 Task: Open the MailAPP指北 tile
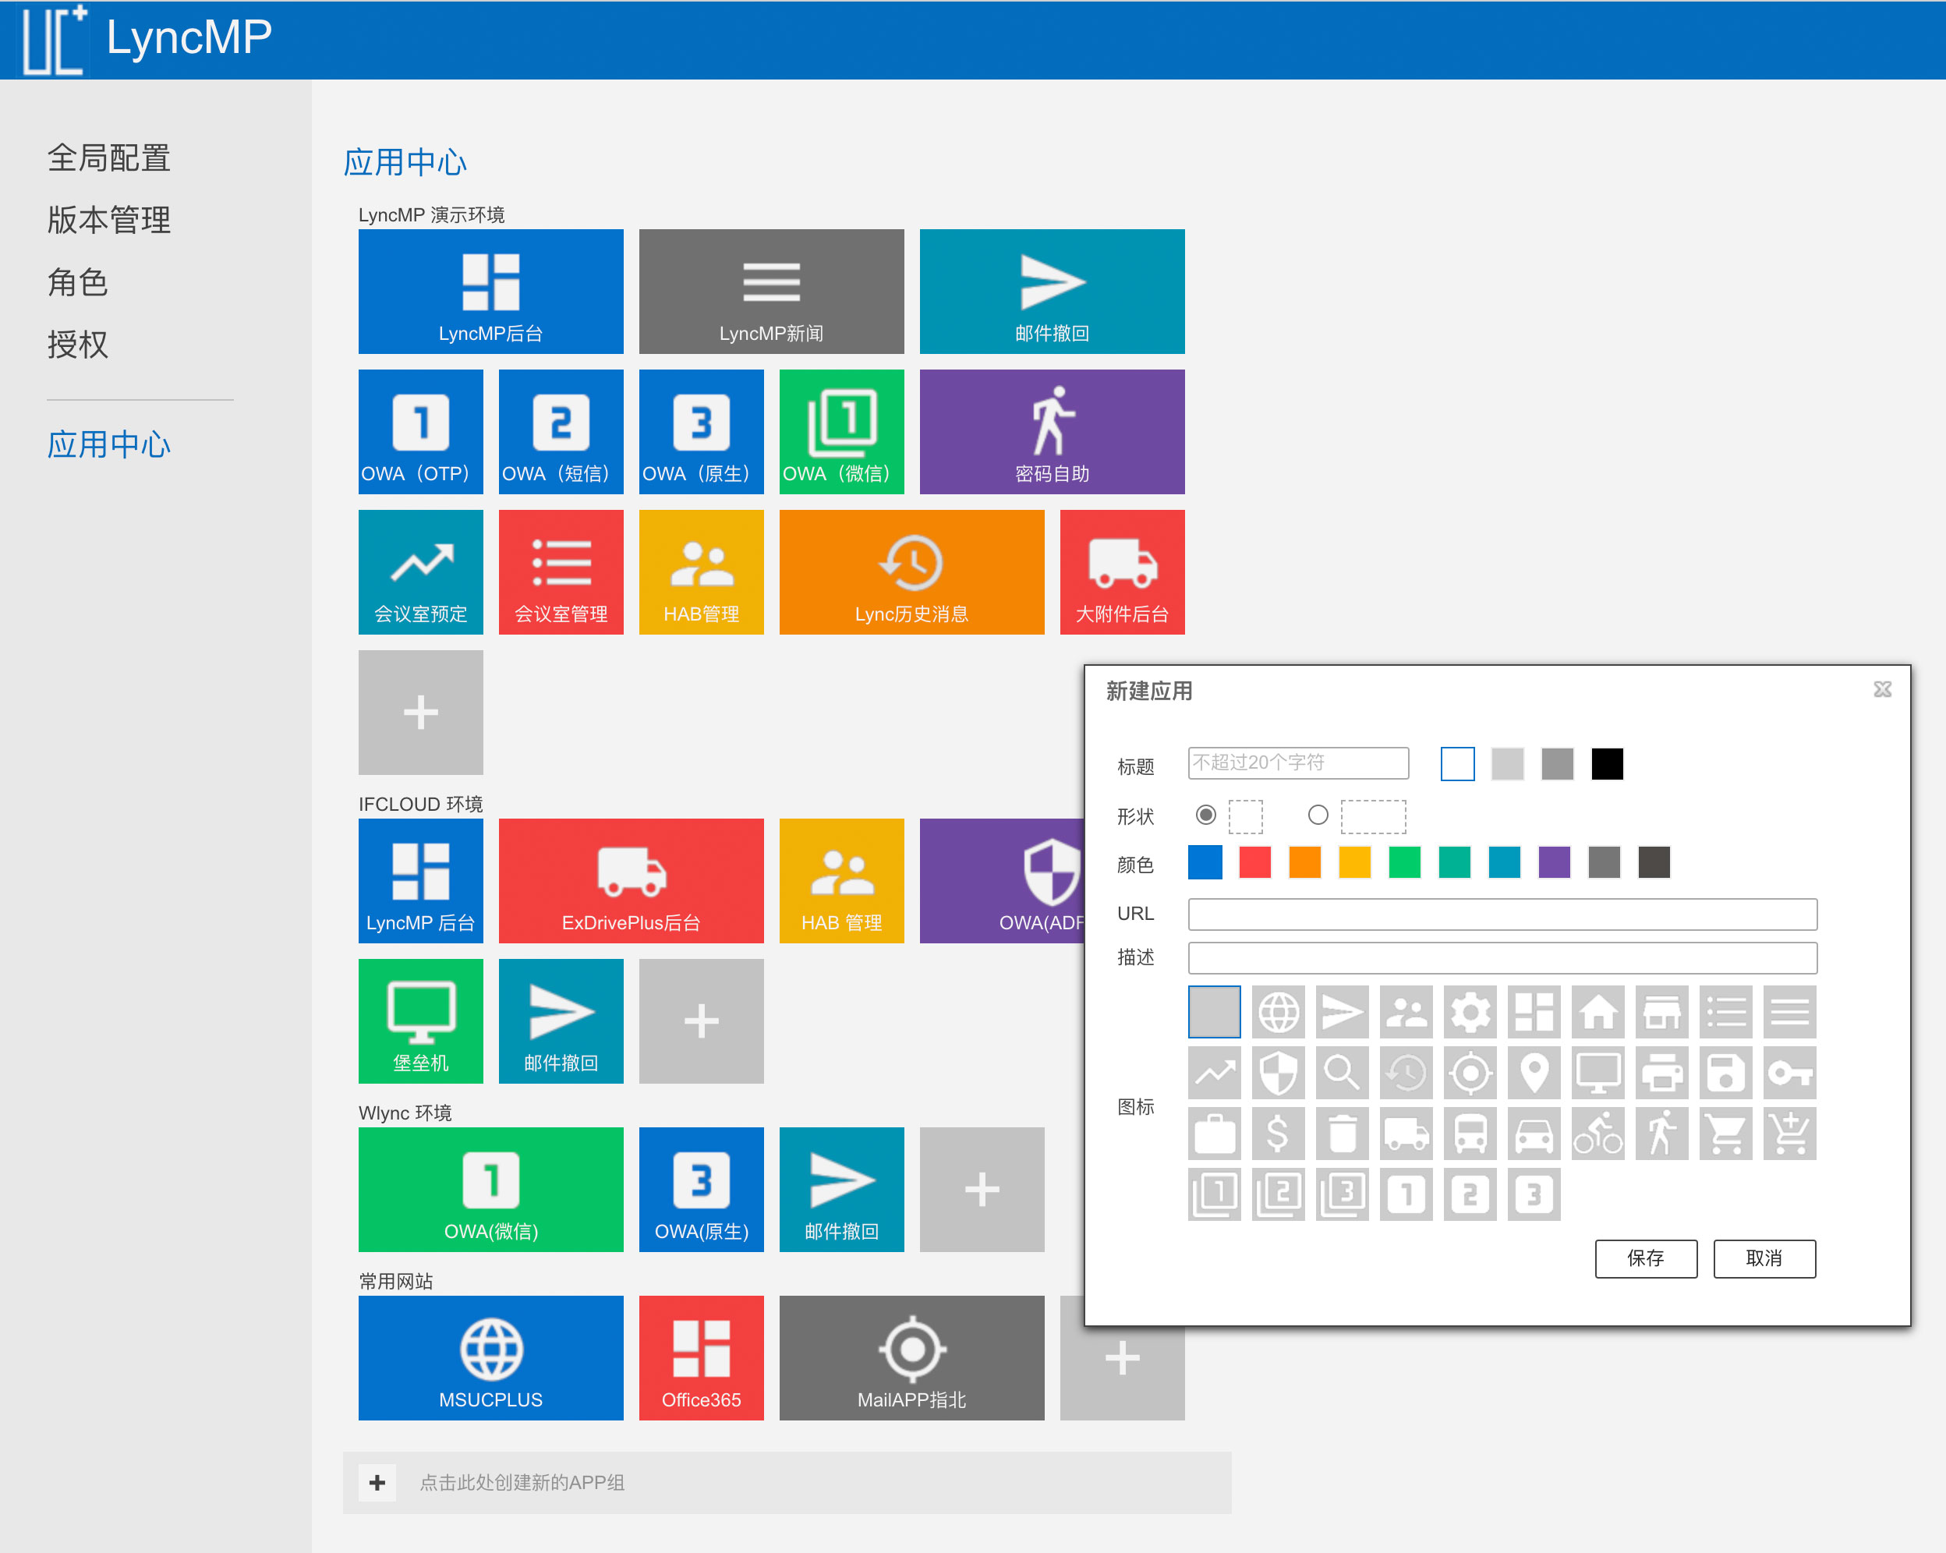[911, 1358]
